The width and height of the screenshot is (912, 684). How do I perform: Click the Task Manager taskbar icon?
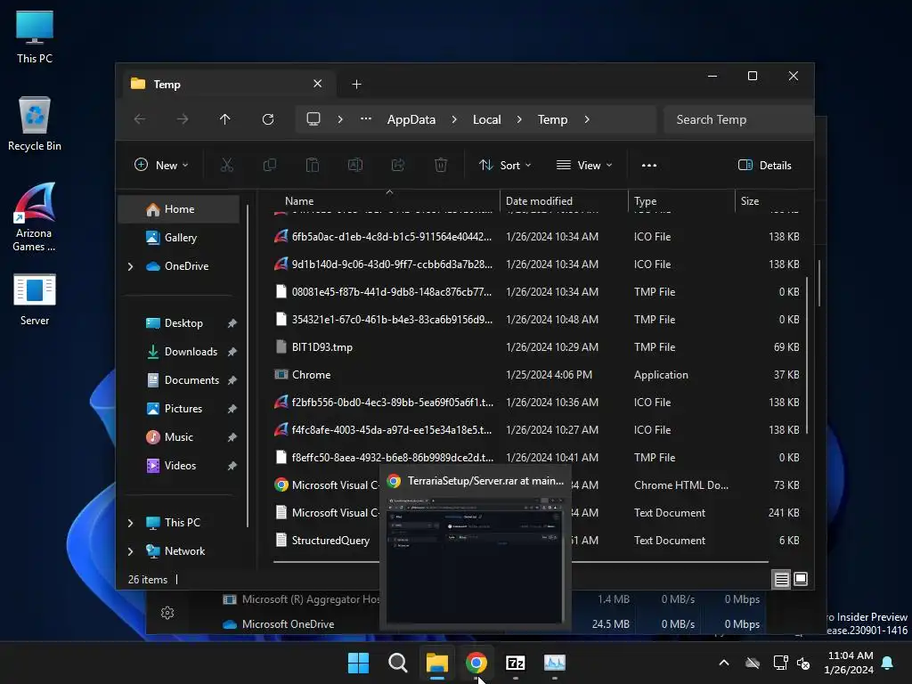click(555, 663)
